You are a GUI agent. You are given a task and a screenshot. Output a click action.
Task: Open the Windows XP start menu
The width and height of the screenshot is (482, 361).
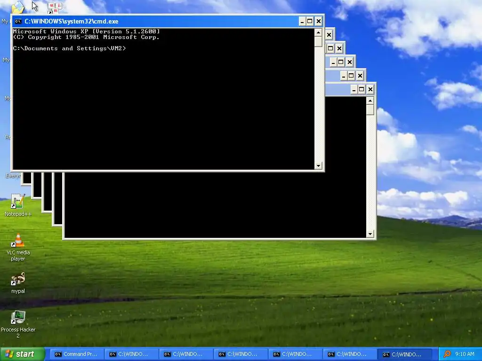pos(23,354)
